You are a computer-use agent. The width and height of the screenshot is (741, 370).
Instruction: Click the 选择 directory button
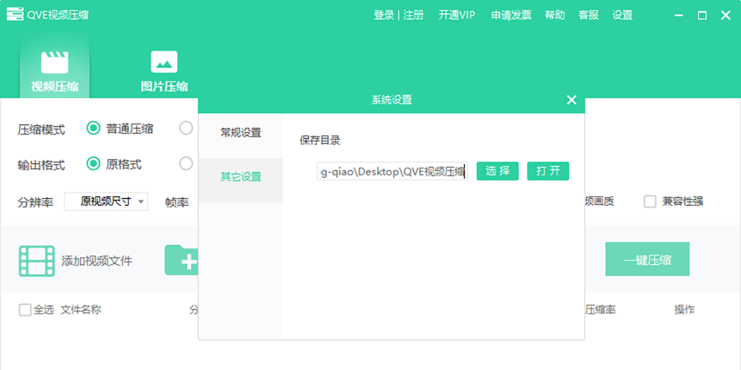click(497, 171)
